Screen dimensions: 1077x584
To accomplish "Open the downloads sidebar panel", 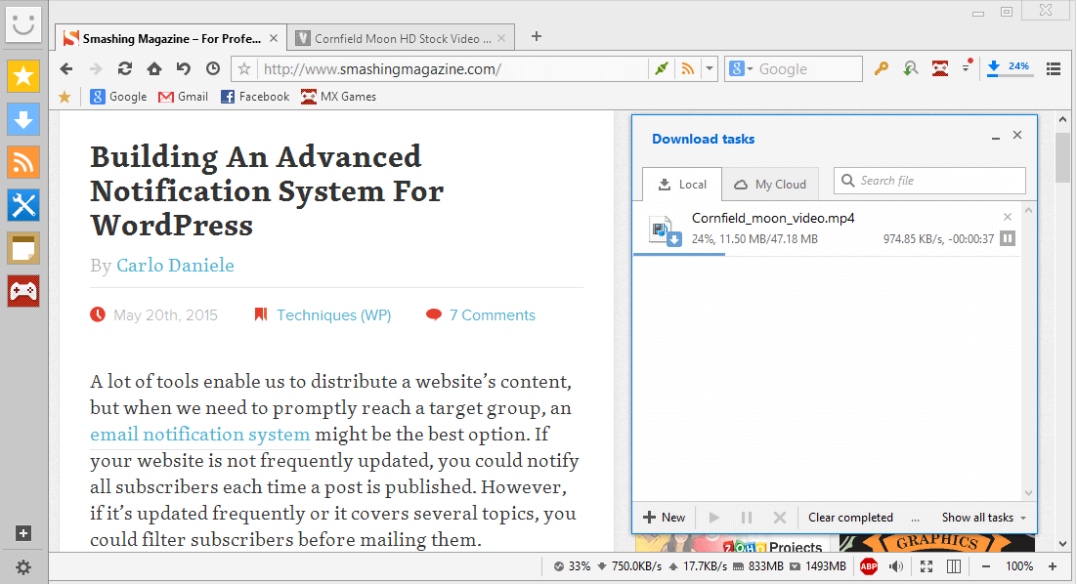I will 23,119.
